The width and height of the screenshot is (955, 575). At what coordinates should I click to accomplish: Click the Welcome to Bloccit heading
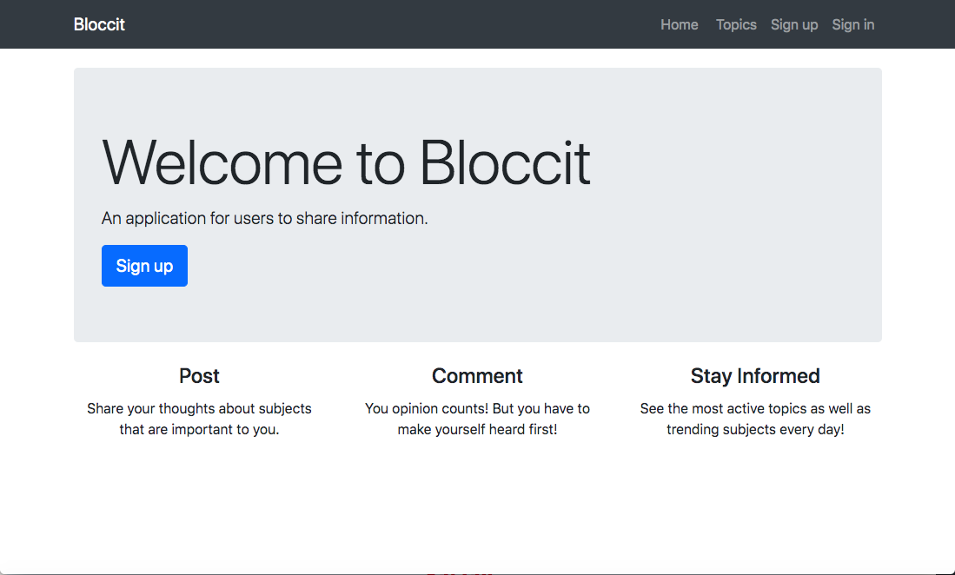[346, 162]
